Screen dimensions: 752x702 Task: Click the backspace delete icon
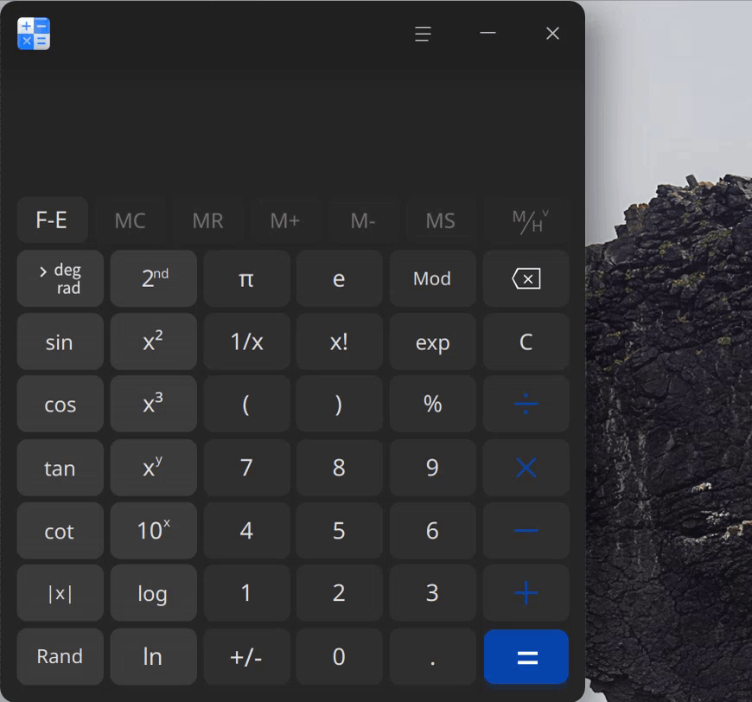pyautogui.click(x=526, y=278)
